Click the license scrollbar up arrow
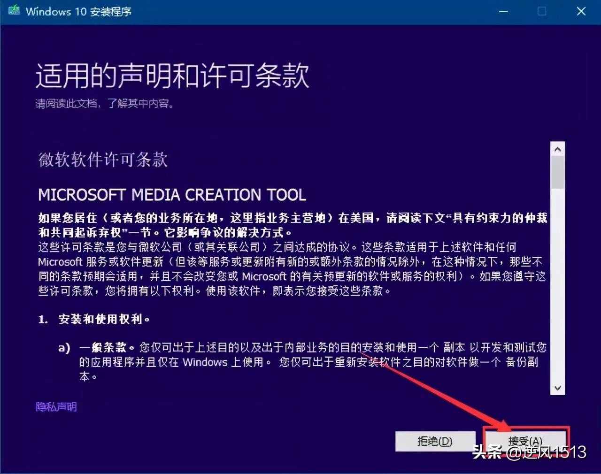Screen dimensions: 601x474 coord(558,149)
